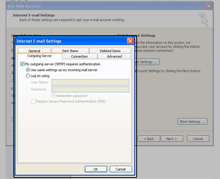Select Use same settings as incoming server
Image resolution: width=220 pixels, height=179 pixels.
28,70
